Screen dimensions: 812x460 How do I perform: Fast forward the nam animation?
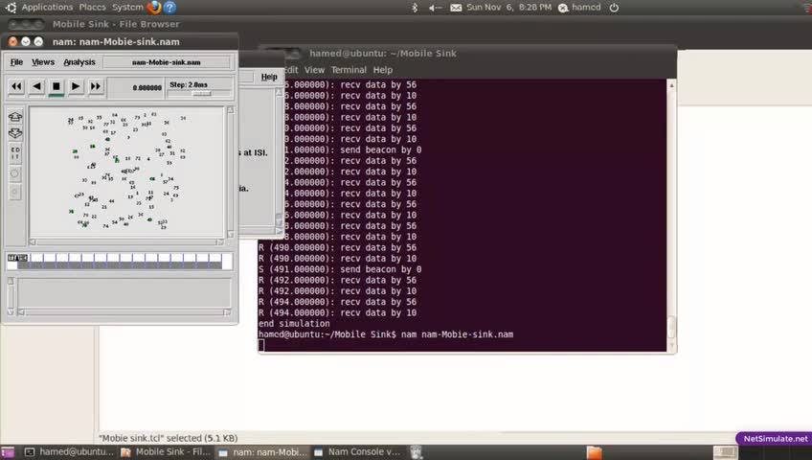pyautogui.click(x=96, y=86)
